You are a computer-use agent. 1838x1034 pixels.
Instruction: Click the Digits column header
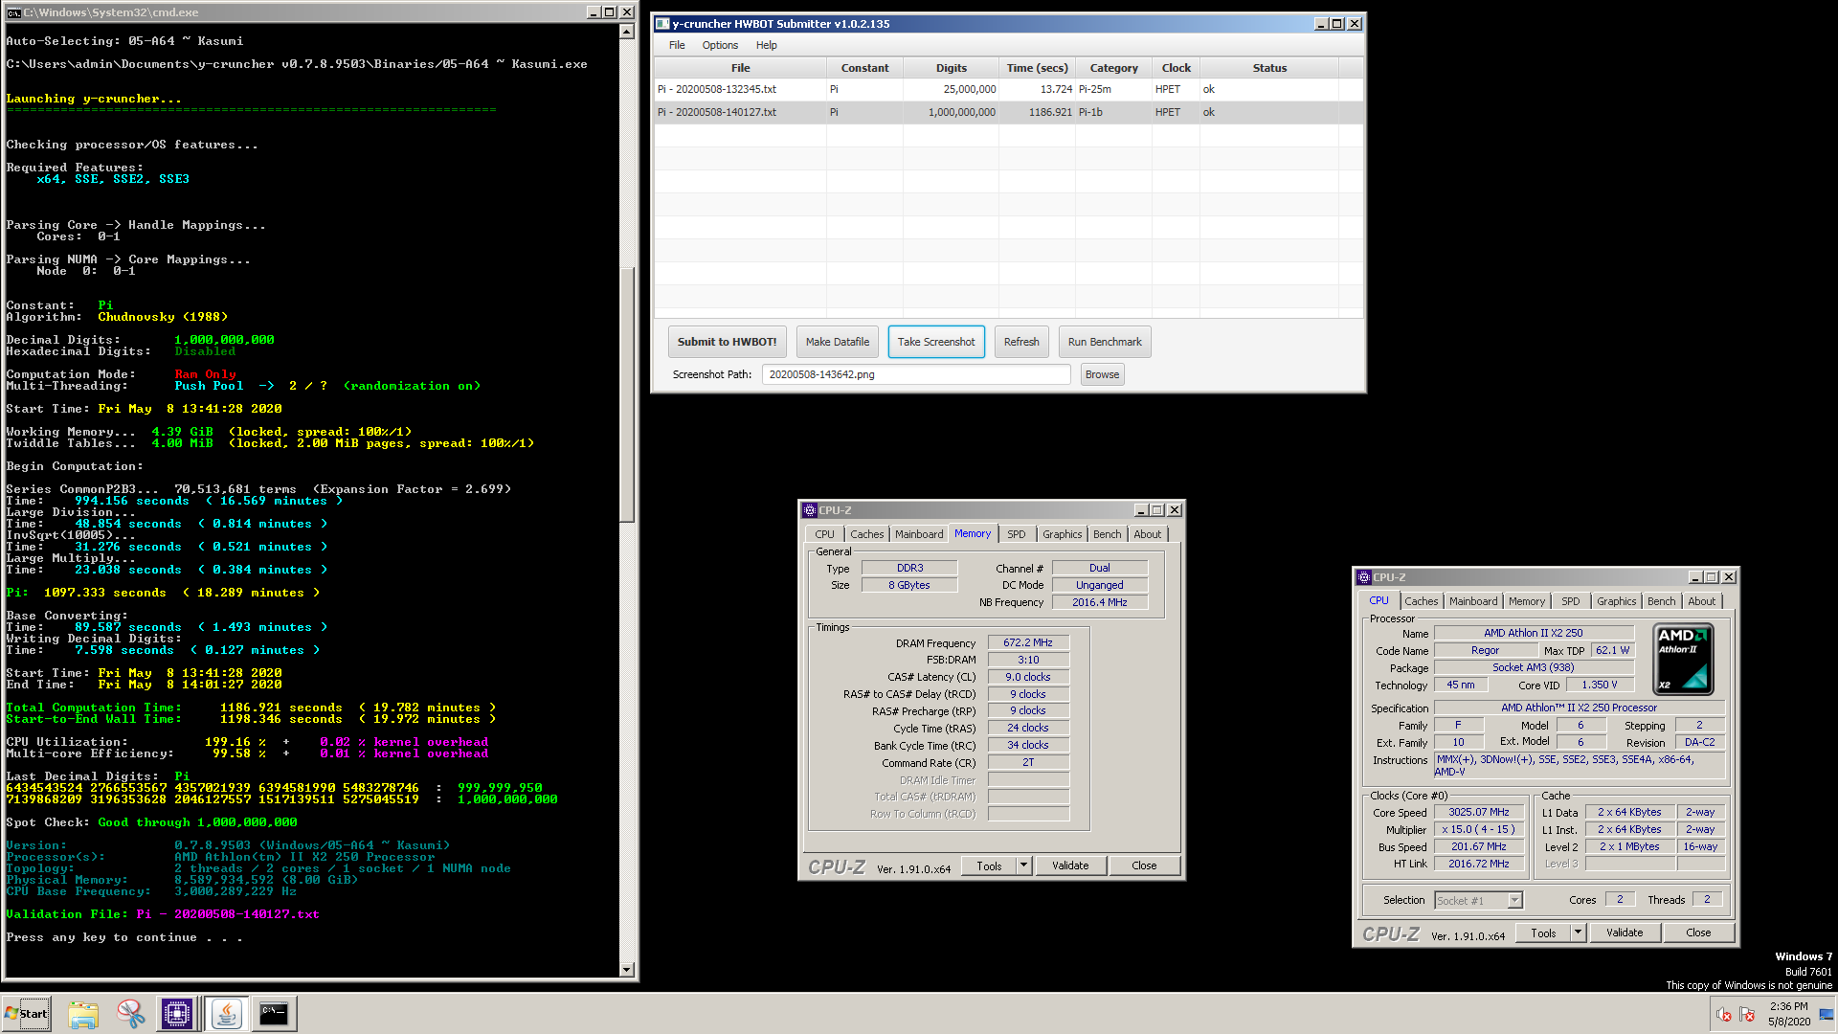click(x=951, y=68)
